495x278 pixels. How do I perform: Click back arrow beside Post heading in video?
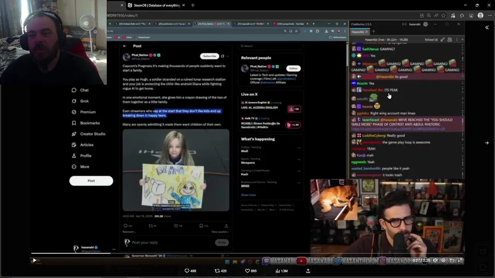click(x=125, y=46)
